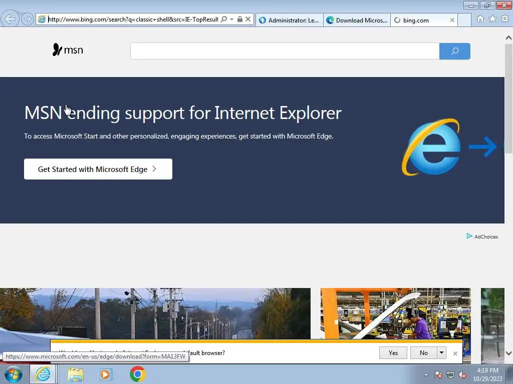Image resolution: width=513 pixels, height=384 pixels.
Task: Click the blue search magnifier button
Action: point(455,51)
